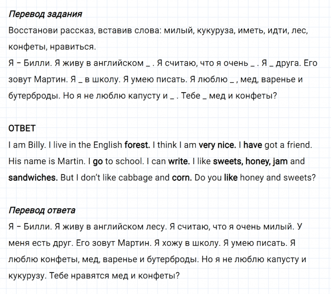
Task: Click the bold word 'sandwiches.'
Action: click(33, 177)
